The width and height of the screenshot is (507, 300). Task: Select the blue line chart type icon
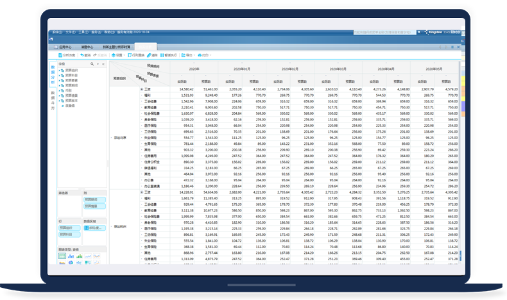pyautogui.click(x=88, y=256)
